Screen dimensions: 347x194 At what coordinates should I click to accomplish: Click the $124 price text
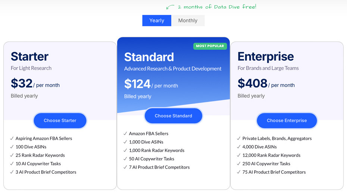[x=137, y=84]
